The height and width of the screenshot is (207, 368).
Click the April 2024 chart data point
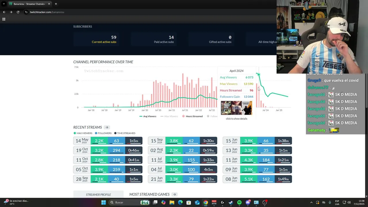[259, 75]
